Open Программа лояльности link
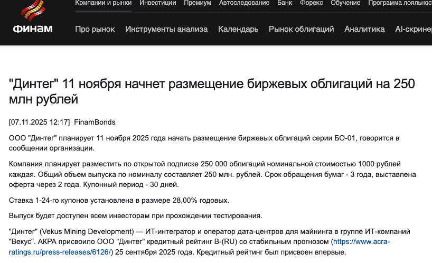The height and width of the screenshot is (263, 432). click(x=400, y=3)
